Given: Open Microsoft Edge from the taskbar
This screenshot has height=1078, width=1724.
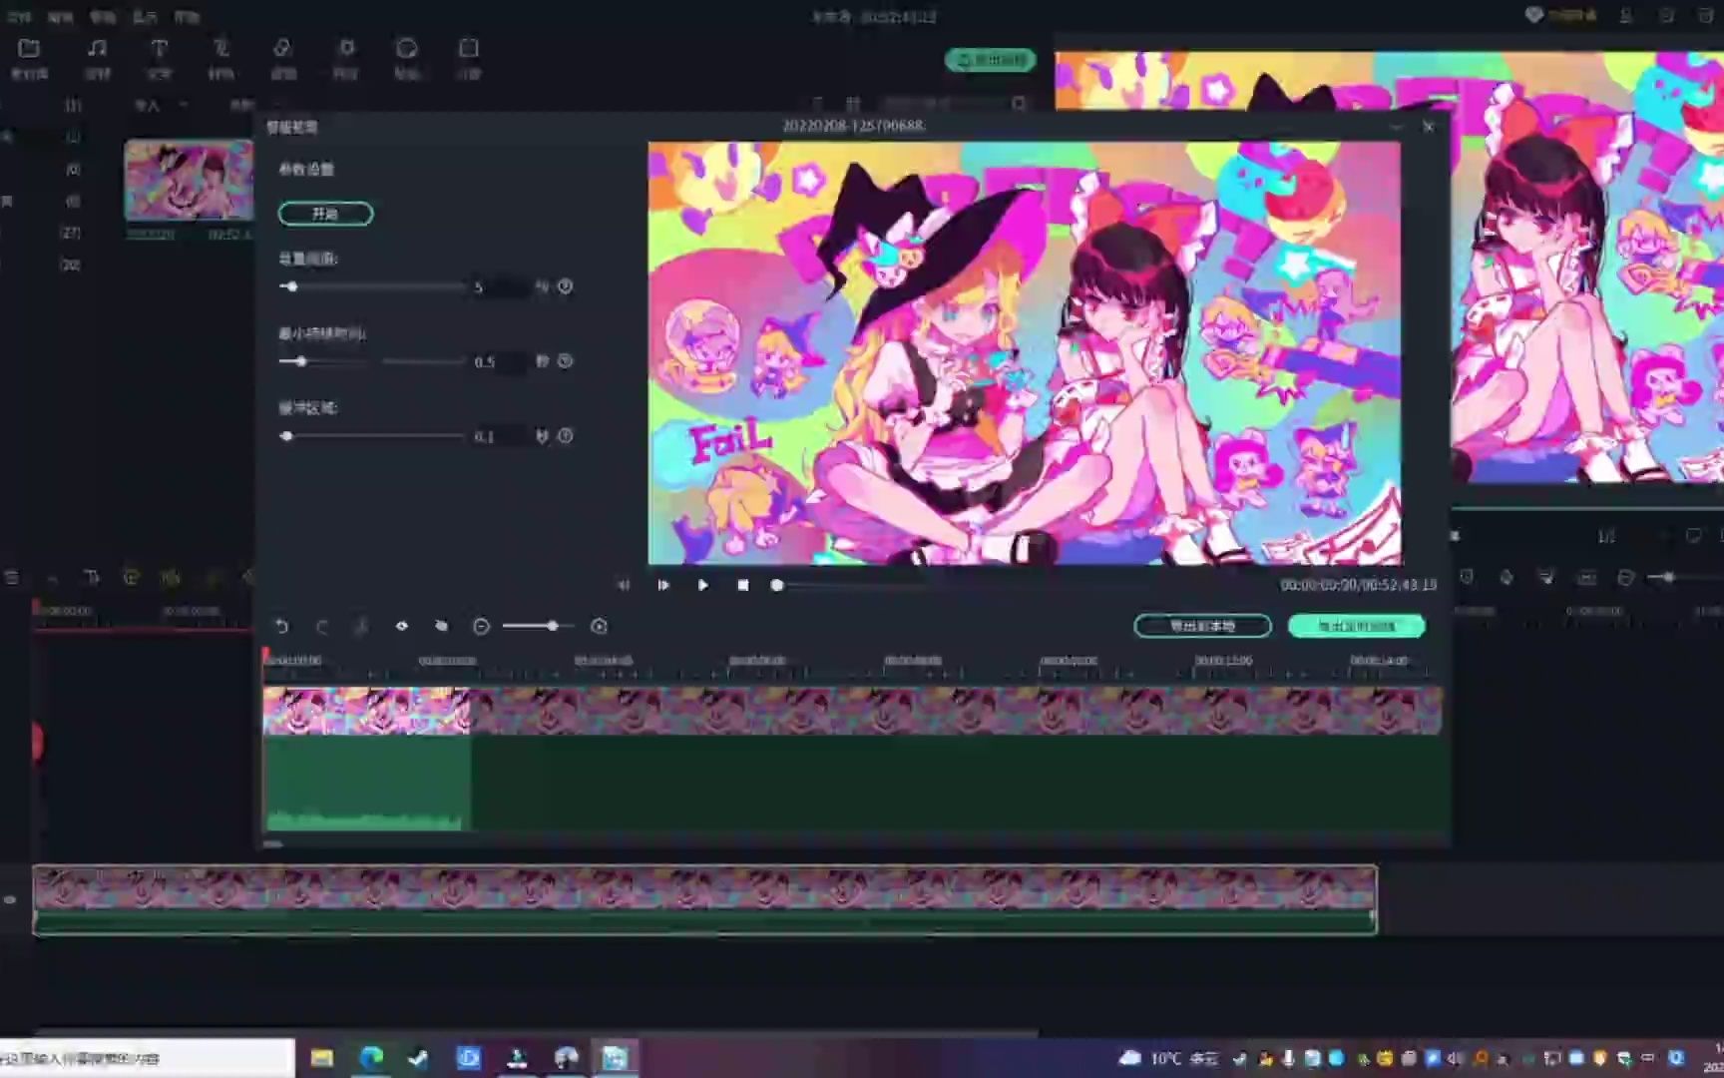Looking at the screenshot, I should [371, 1058].
